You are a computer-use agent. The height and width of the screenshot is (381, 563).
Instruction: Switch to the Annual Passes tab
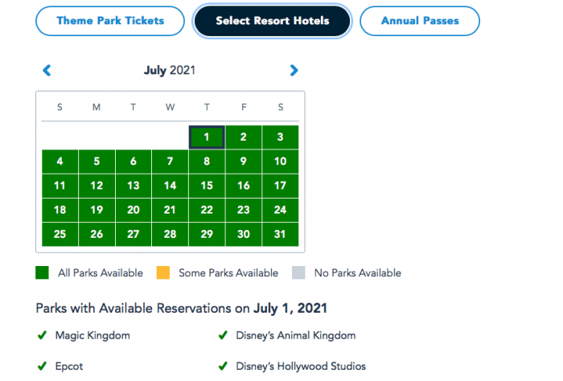[419, 21]
